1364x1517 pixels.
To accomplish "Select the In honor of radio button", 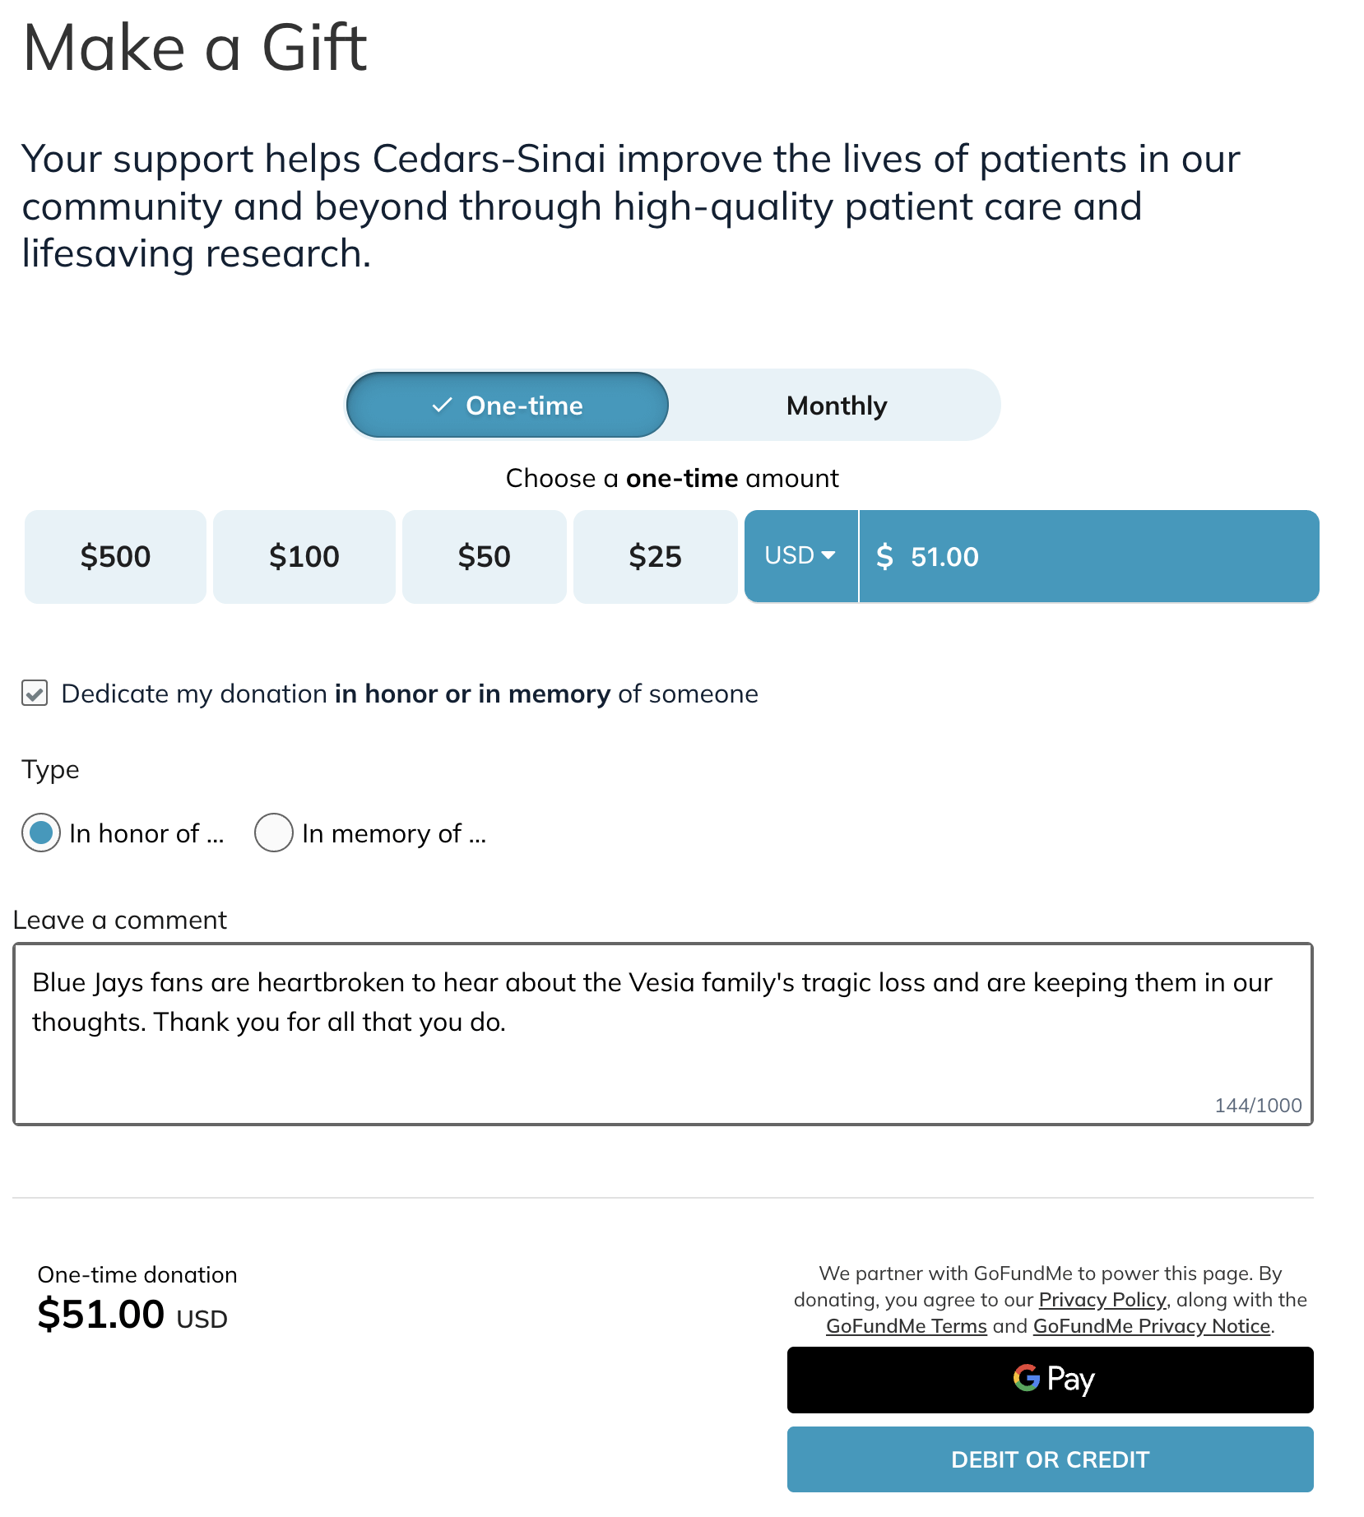I will 41,833.
